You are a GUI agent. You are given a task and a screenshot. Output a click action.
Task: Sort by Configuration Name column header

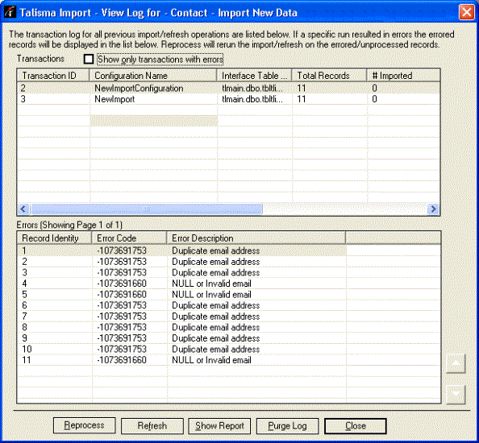click(153, 76)
